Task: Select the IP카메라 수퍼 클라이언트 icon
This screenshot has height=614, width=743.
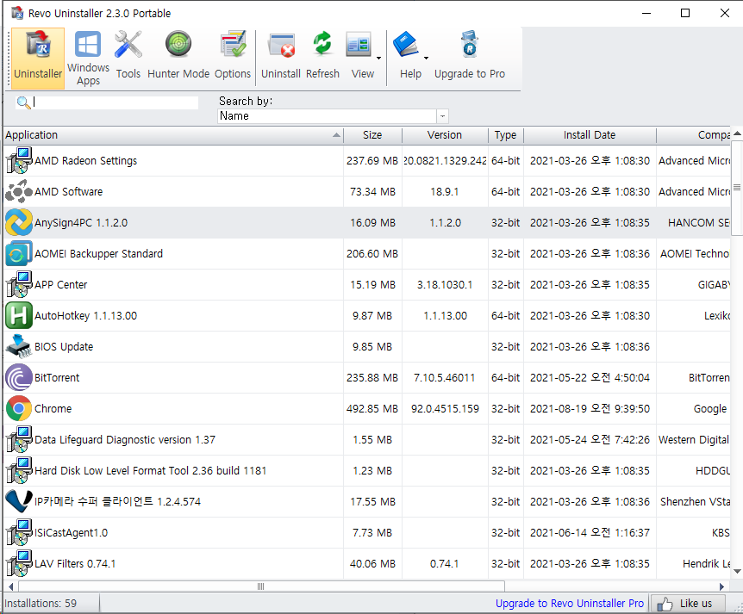Action: 19,502
